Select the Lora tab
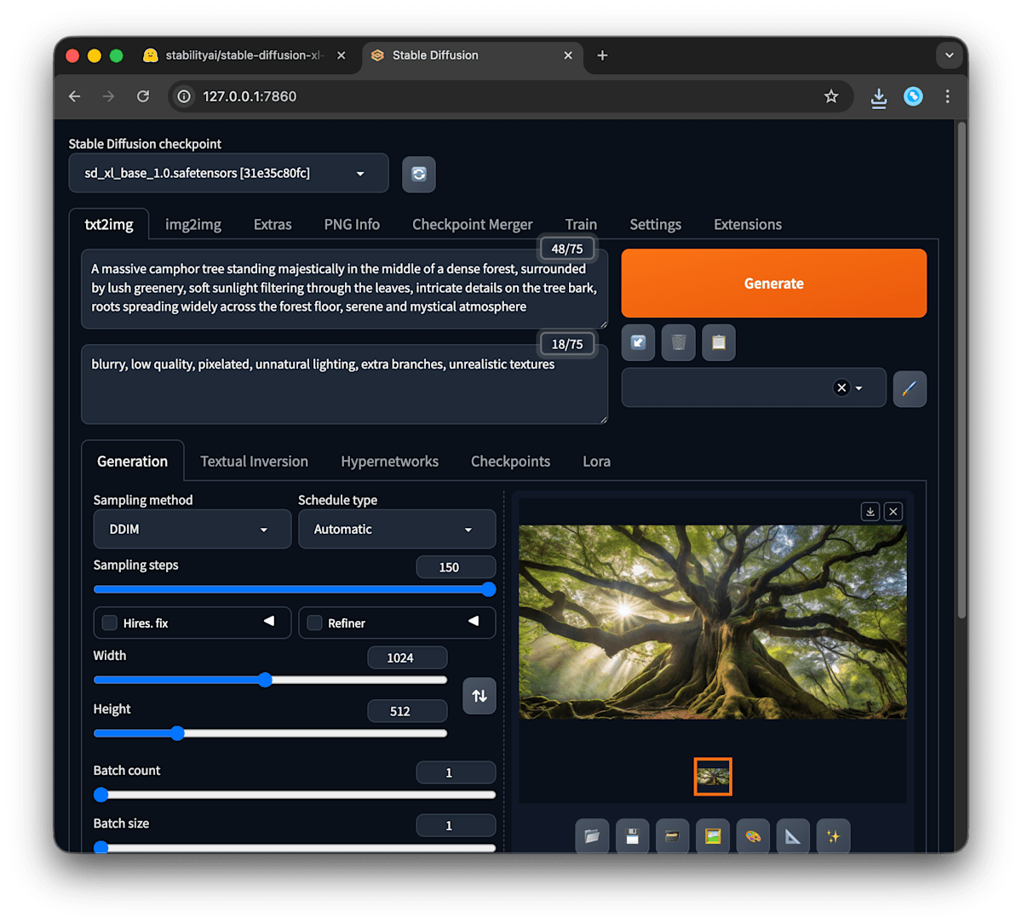 tap(596, 461)
